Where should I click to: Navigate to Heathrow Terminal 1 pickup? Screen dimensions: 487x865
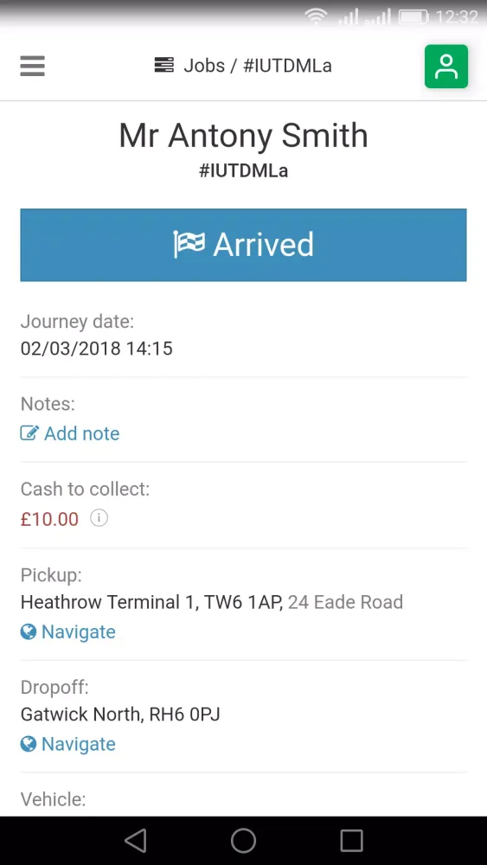coord(79,631)
